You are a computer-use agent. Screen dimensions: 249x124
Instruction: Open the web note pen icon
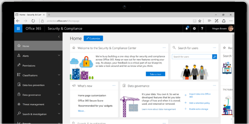216,21
